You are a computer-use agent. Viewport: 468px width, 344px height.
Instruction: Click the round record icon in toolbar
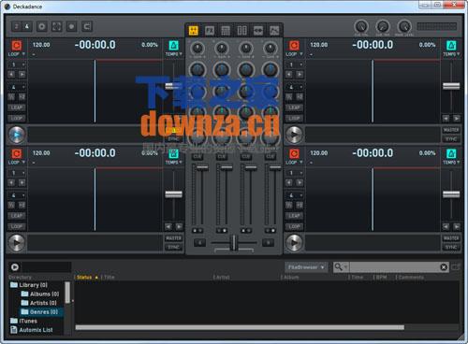72,26
